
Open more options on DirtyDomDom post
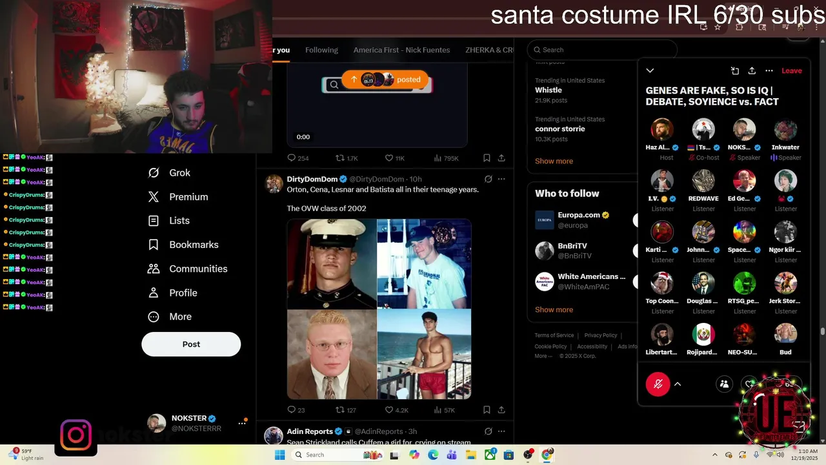(x=501, y=179)
